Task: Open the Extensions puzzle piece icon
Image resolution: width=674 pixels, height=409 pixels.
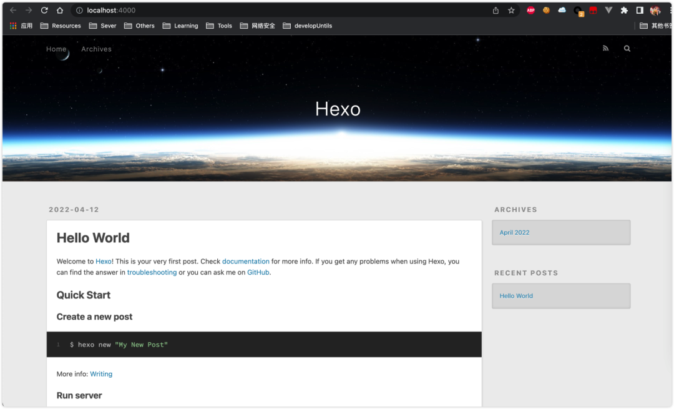Action: click(624, 11)
